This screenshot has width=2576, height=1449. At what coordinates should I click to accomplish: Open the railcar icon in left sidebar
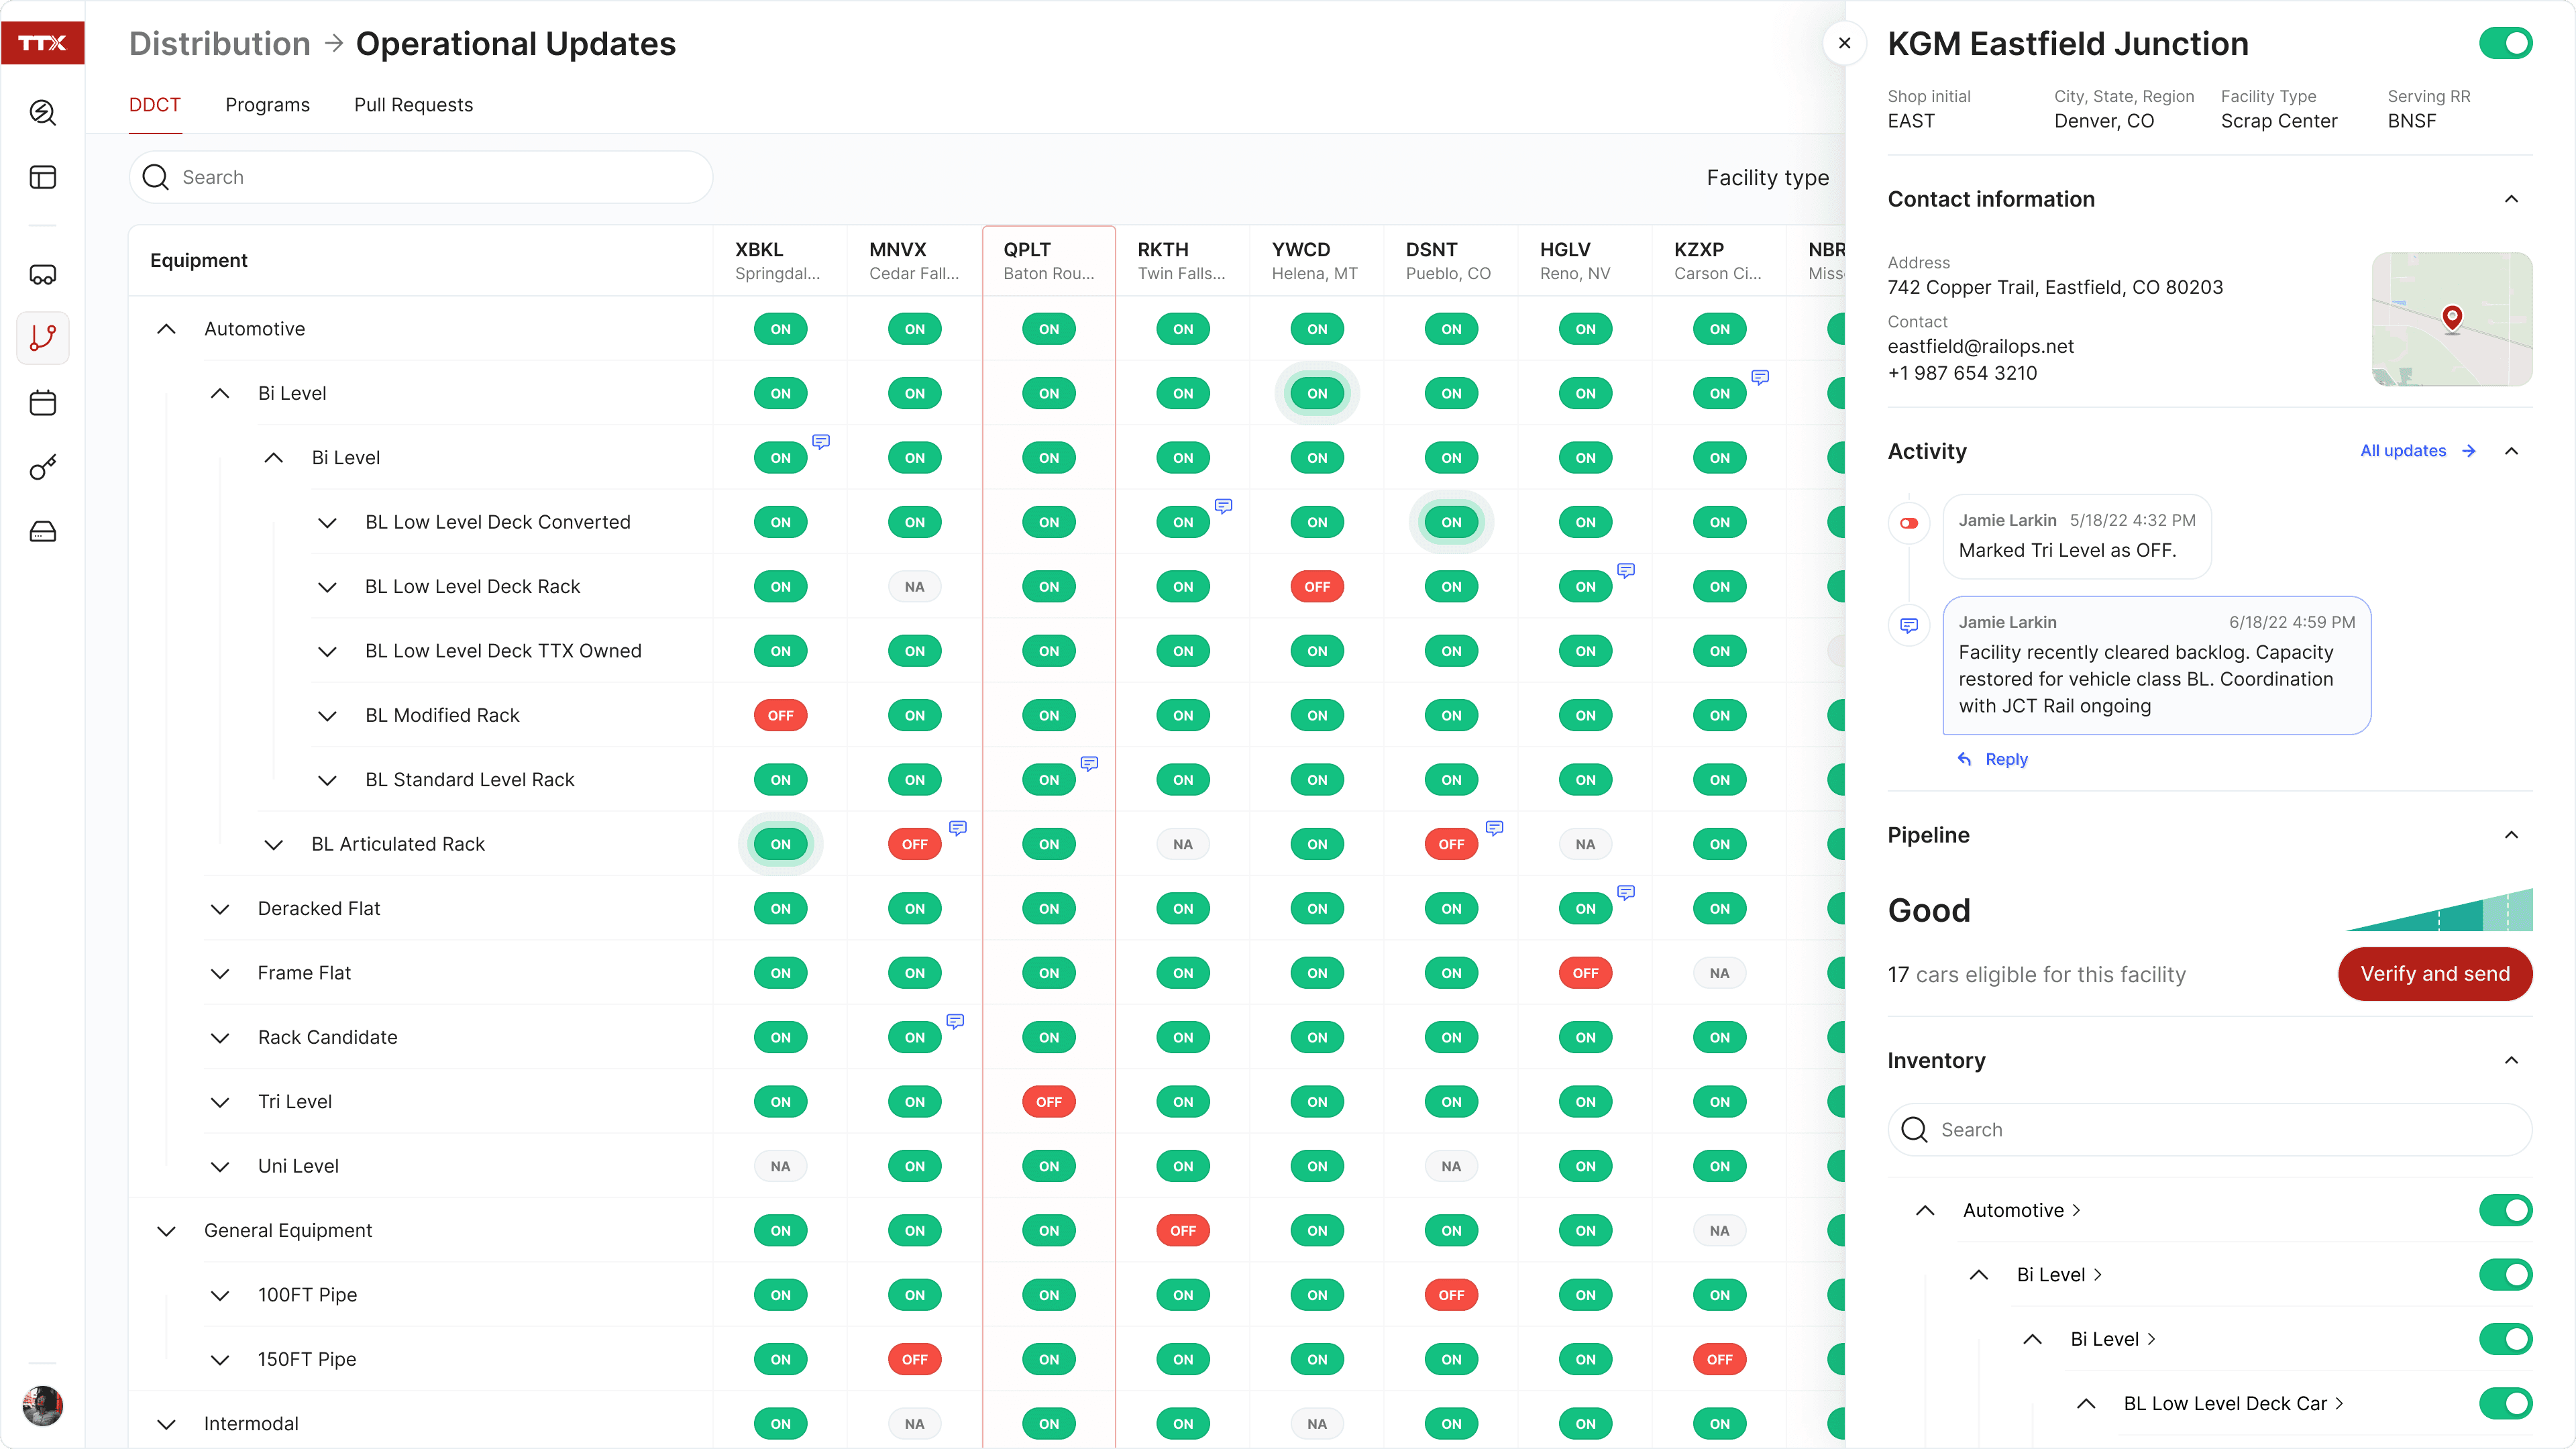point(42,274)
